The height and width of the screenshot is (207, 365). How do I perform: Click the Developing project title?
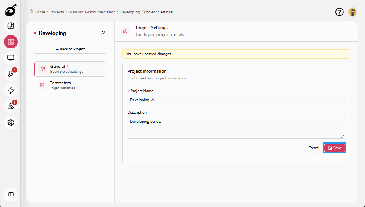coord(52,33)
